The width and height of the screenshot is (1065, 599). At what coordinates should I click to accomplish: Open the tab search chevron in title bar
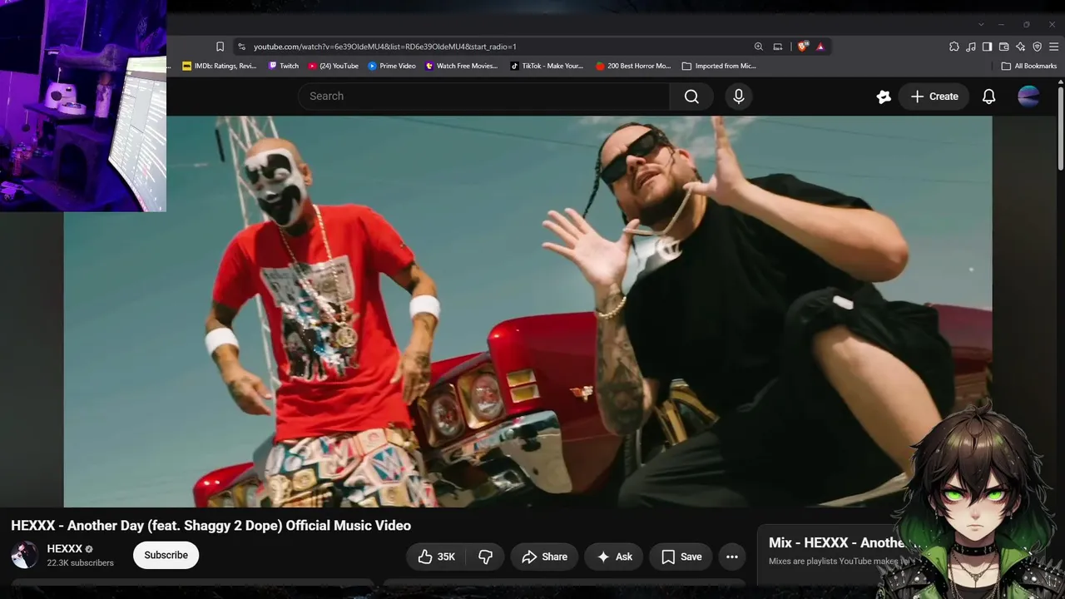(981, 24)
